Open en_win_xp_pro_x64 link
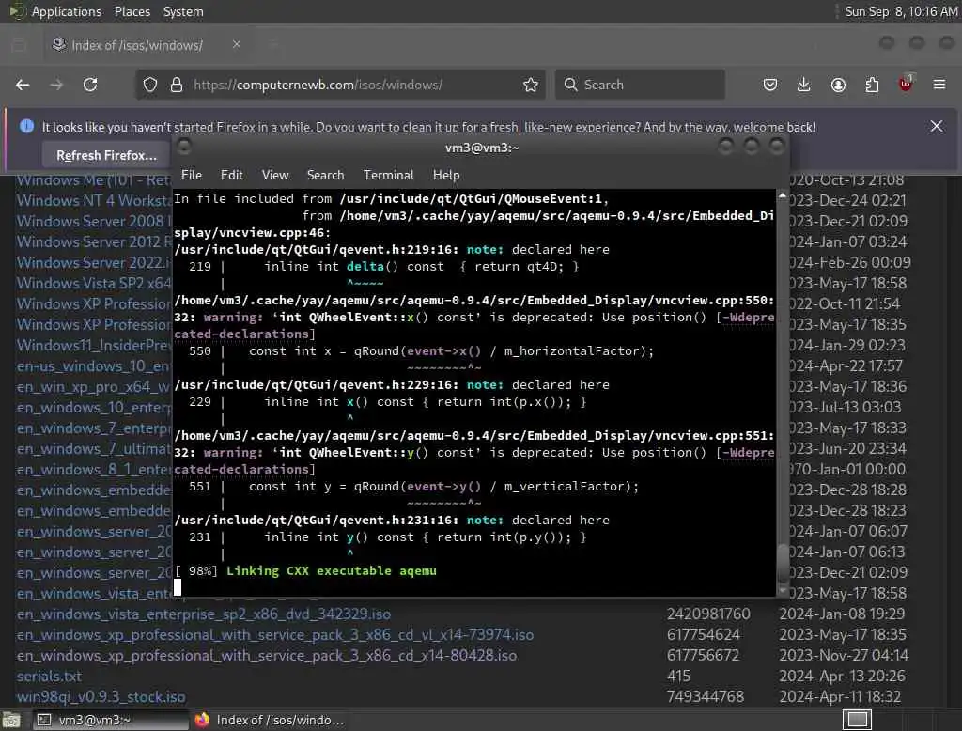Image resolution: width=962 pixels, height=731 pixels. pyautogui.click(x=94, y=387)
